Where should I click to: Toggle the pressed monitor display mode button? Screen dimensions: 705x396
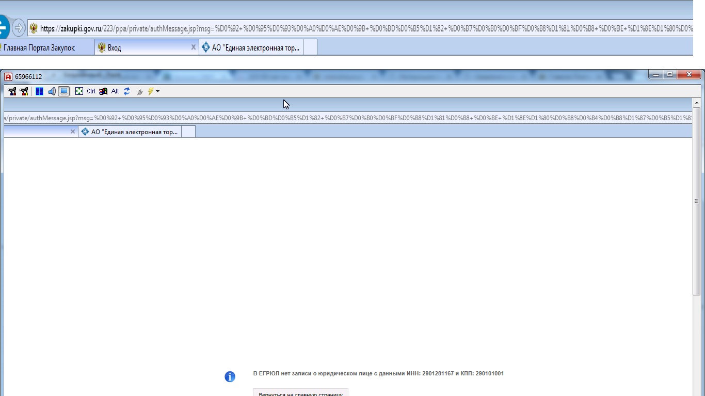[x=64, y=91]
